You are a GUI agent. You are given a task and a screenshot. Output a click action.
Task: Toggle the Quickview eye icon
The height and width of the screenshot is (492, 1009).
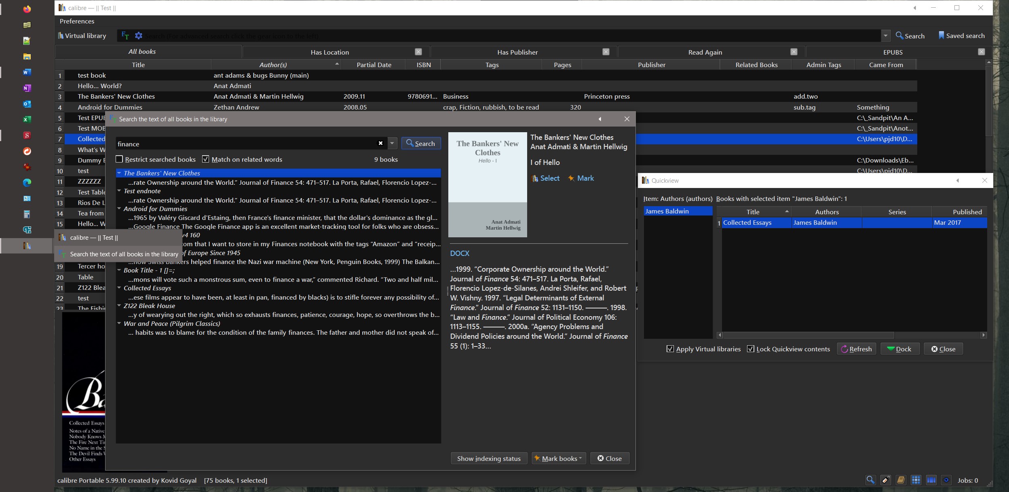(x=946, y=480)
